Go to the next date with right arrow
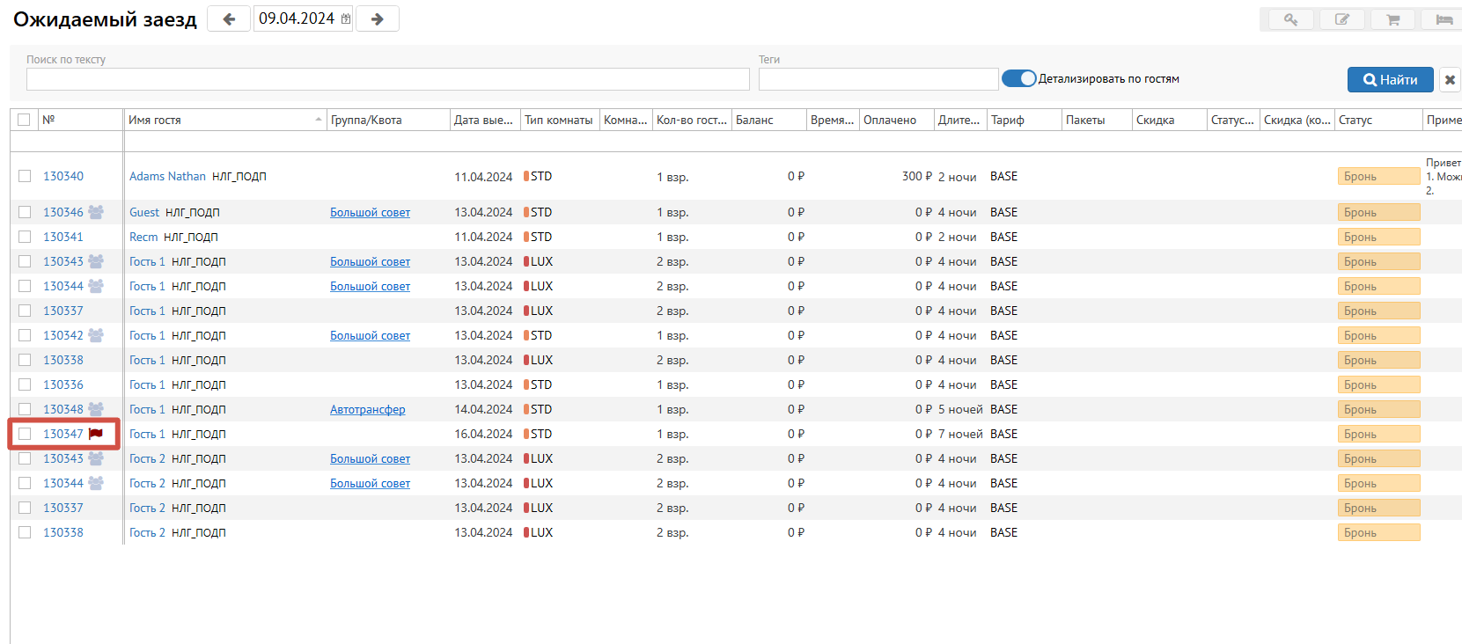 click(377, 19)
